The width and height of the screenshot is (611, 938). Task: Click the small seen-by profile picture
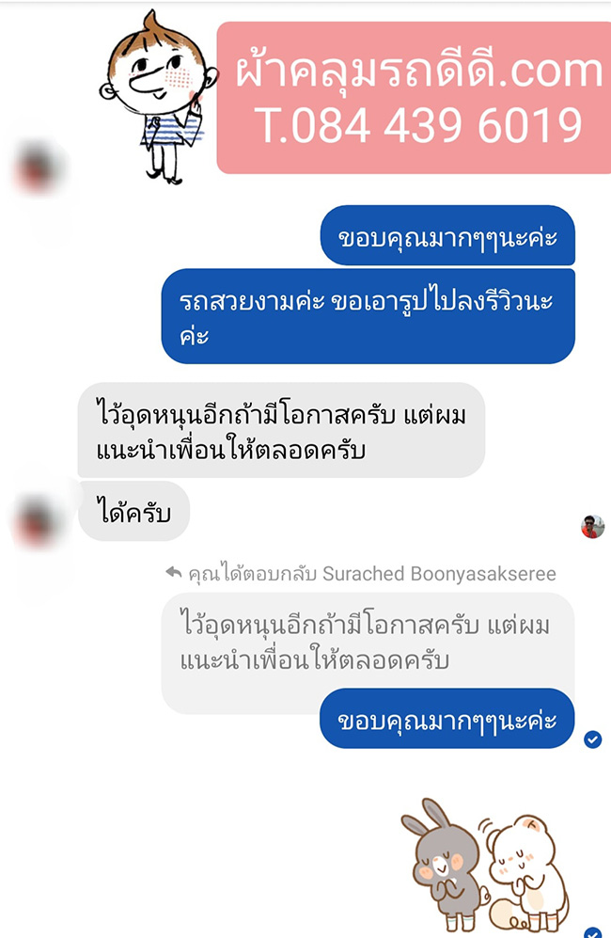[592, 527]
